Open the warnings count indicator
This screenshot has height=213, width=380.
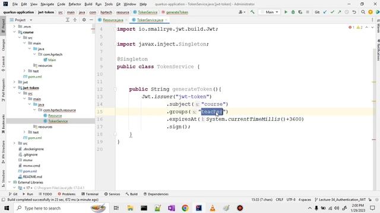(x=359, y=28)
